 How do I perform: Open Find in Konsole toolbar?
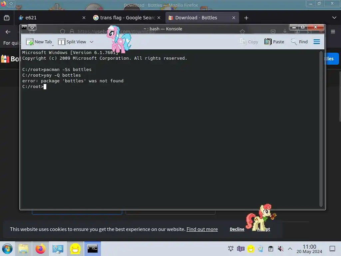point(299,42)
